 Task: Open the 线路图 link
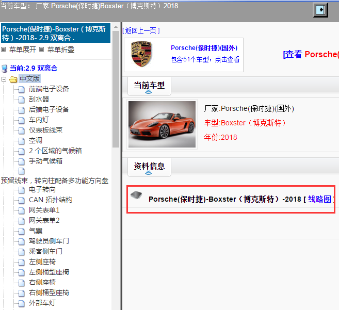tap(319, 199)
